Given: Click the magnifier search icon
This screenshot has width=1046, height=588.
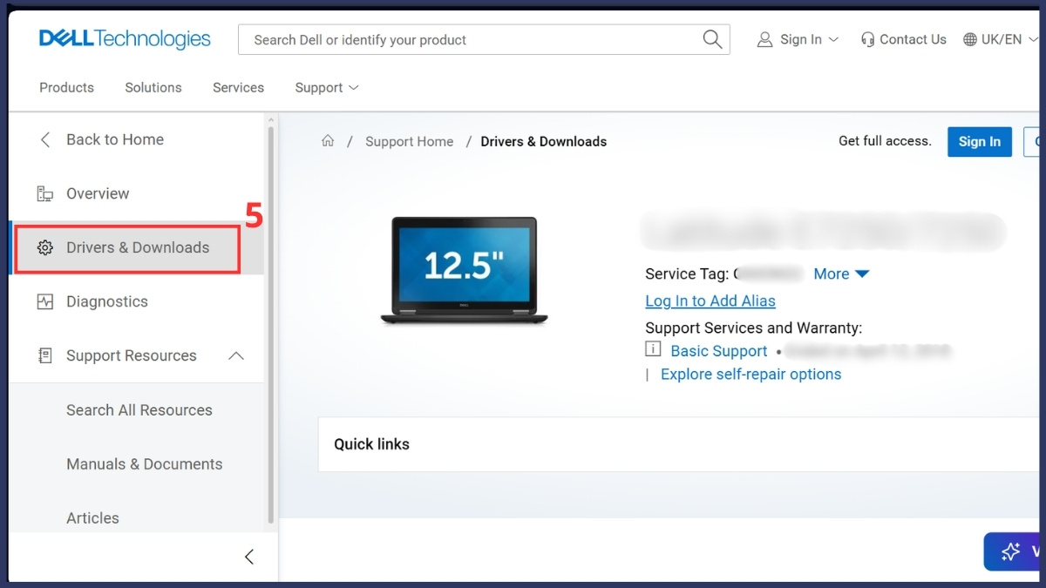Looking at the screenshot, I should (x=712, y=39).
